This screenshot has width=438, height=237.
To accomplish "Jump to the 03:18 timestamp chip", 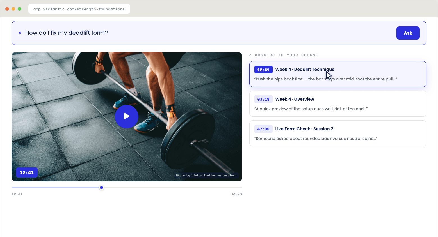I will tap(263, 99).
